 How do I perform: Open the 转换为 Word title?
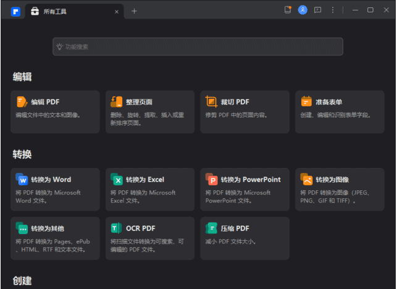point(51,180)
